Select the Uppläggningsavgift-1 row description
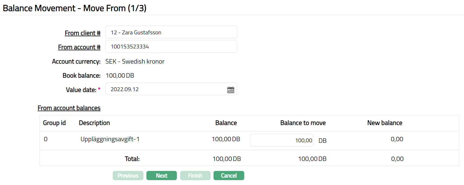The width and height of the screenshot is (464, 185). [x=110, y=139]
